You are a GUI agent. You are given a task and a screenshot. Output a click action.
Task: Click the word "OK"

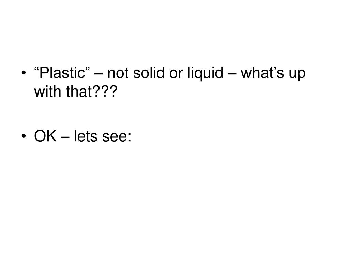click(45, 136)
